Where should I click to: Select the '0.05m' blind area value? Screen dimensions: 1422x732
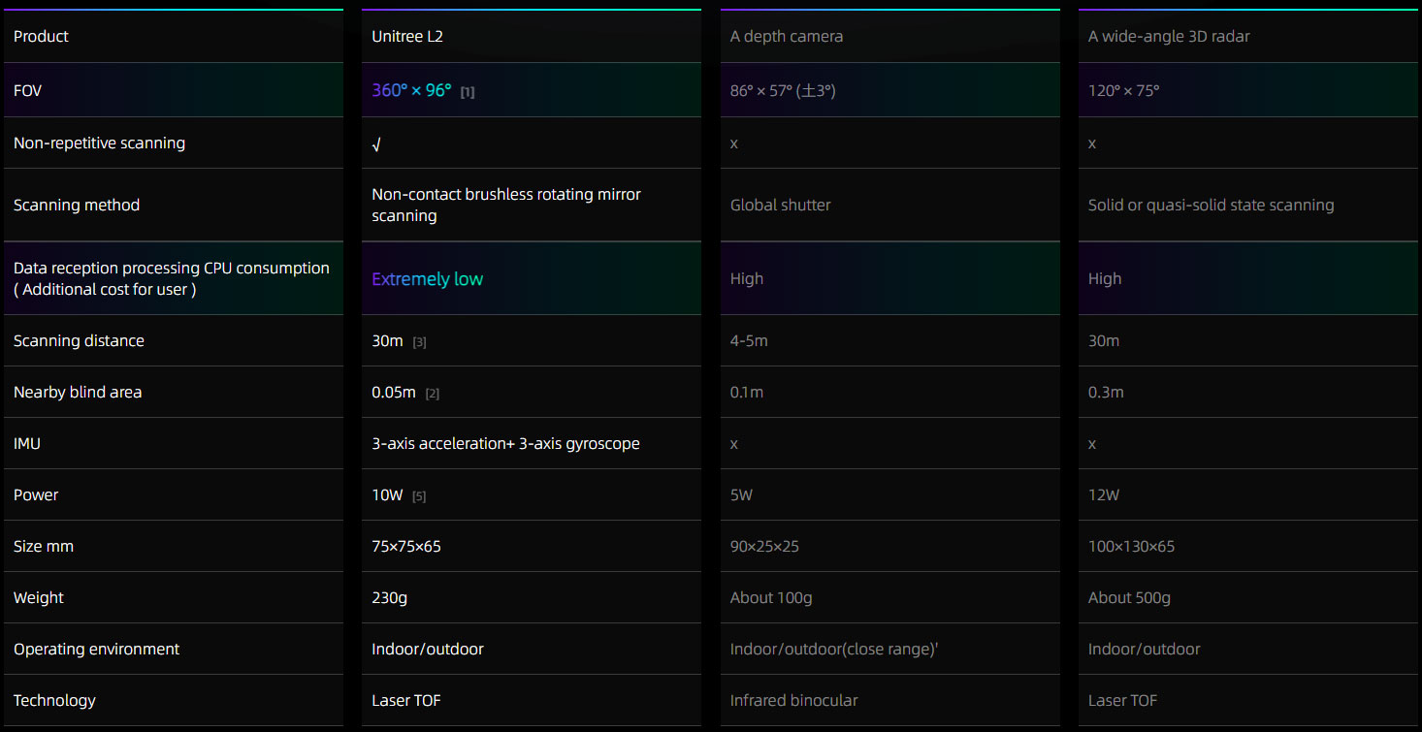coord(394,392)
